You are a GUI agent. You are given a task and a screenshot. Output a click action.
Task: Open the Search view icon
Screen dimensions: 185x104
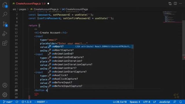click(x=5, y=14)
